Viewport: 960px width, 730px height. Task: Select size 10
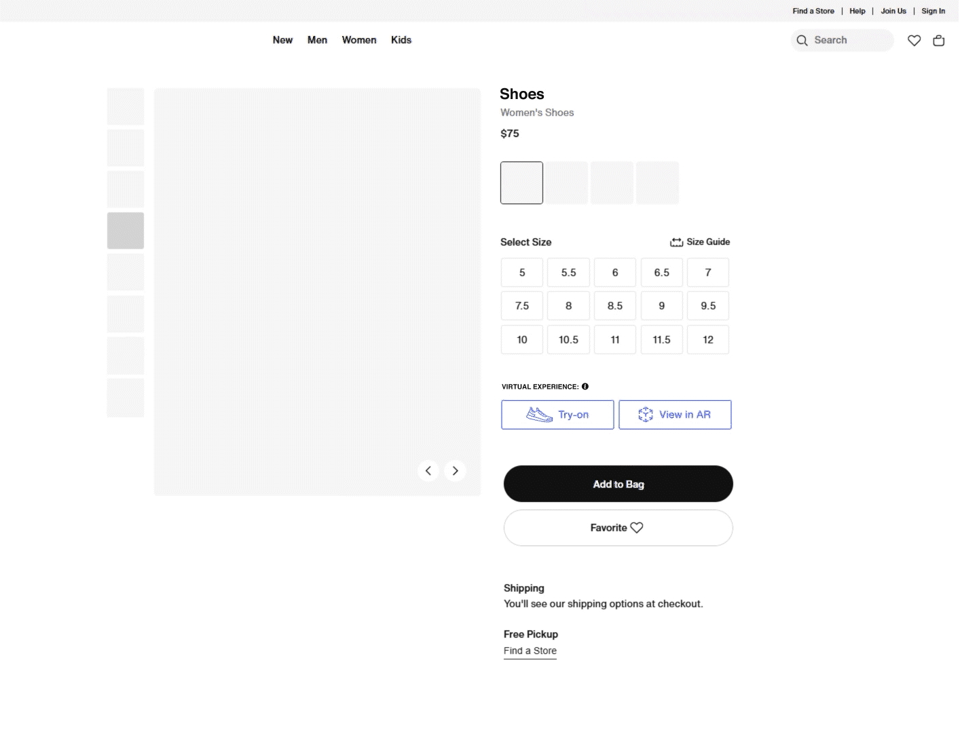(x=521, y=339)
